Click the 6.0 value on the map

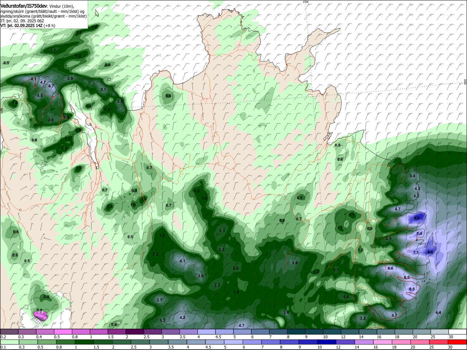tap(407, 278)
